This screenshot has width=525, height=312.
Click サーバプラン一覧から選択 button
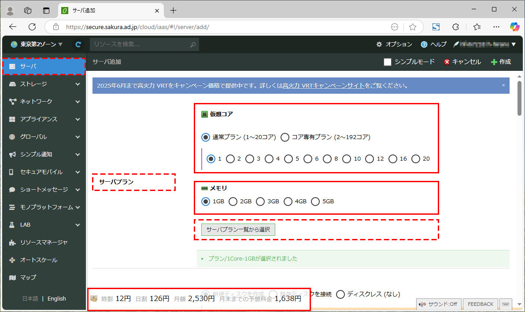pos(238,230)
